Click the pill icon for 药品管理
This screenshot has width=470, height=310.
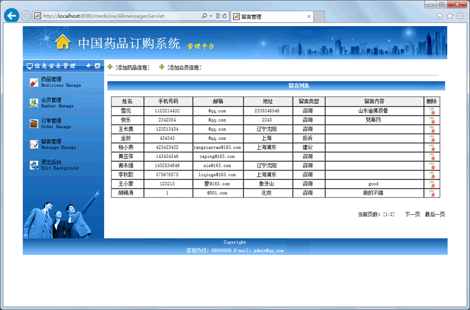click(x=34, y=82)
